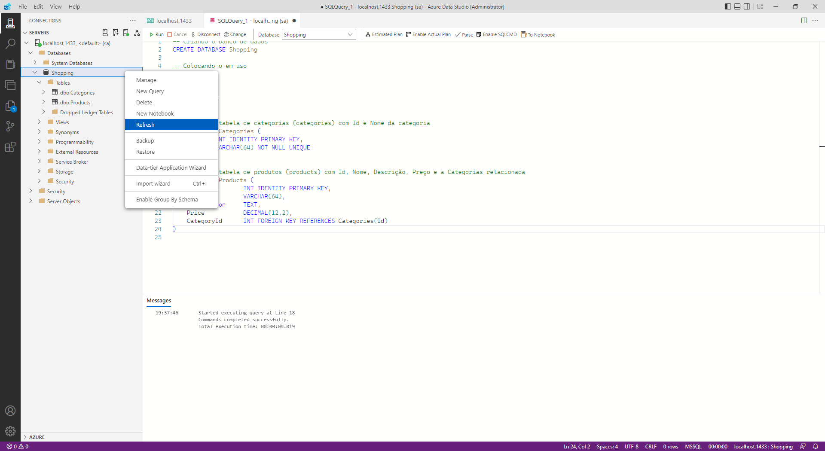Toggle Secondary Side Bar layout icon

click(747, 6)
